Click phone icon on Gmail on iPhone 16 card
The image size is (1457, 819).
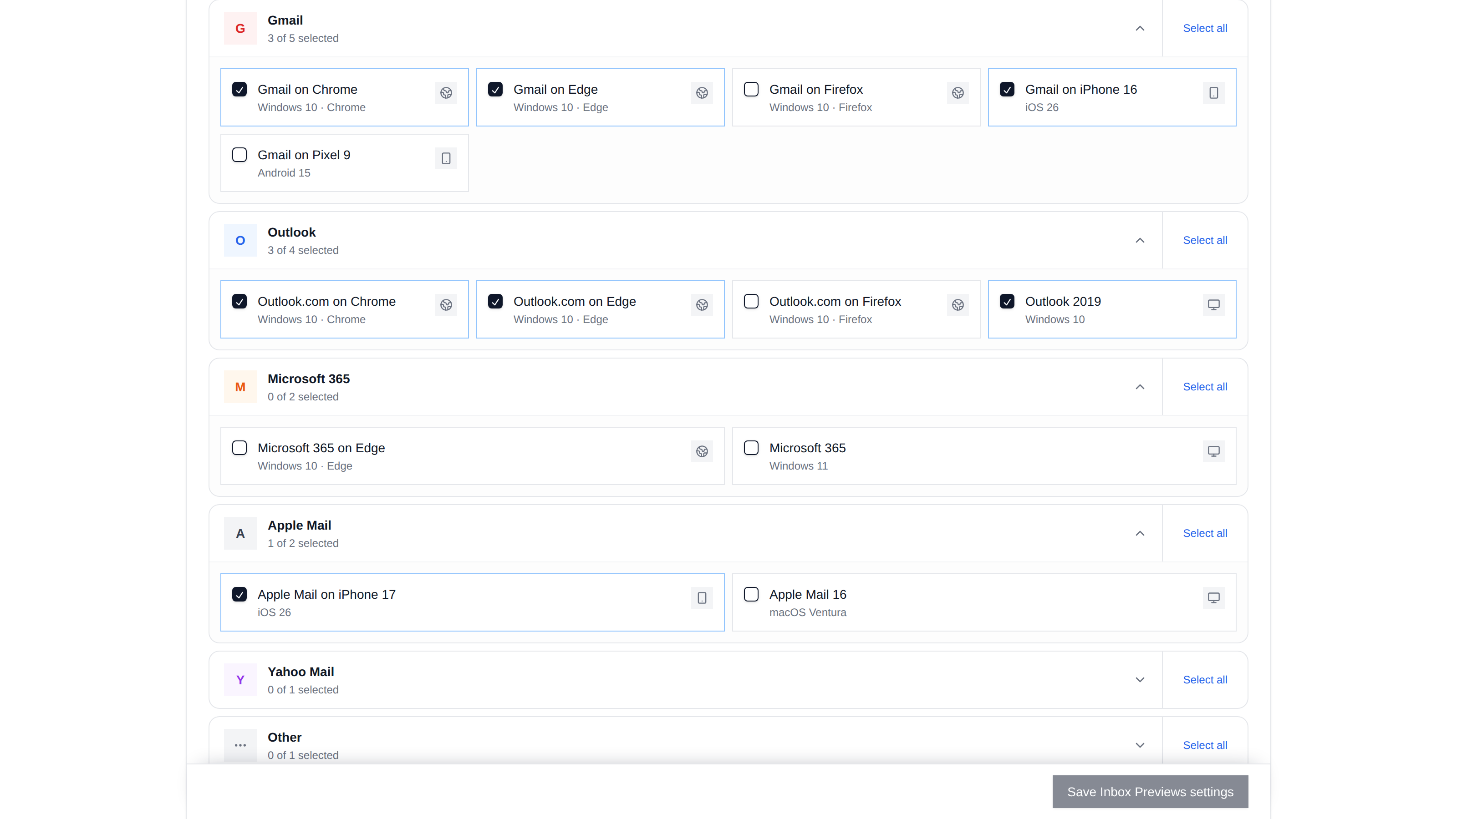[1213, 93]
